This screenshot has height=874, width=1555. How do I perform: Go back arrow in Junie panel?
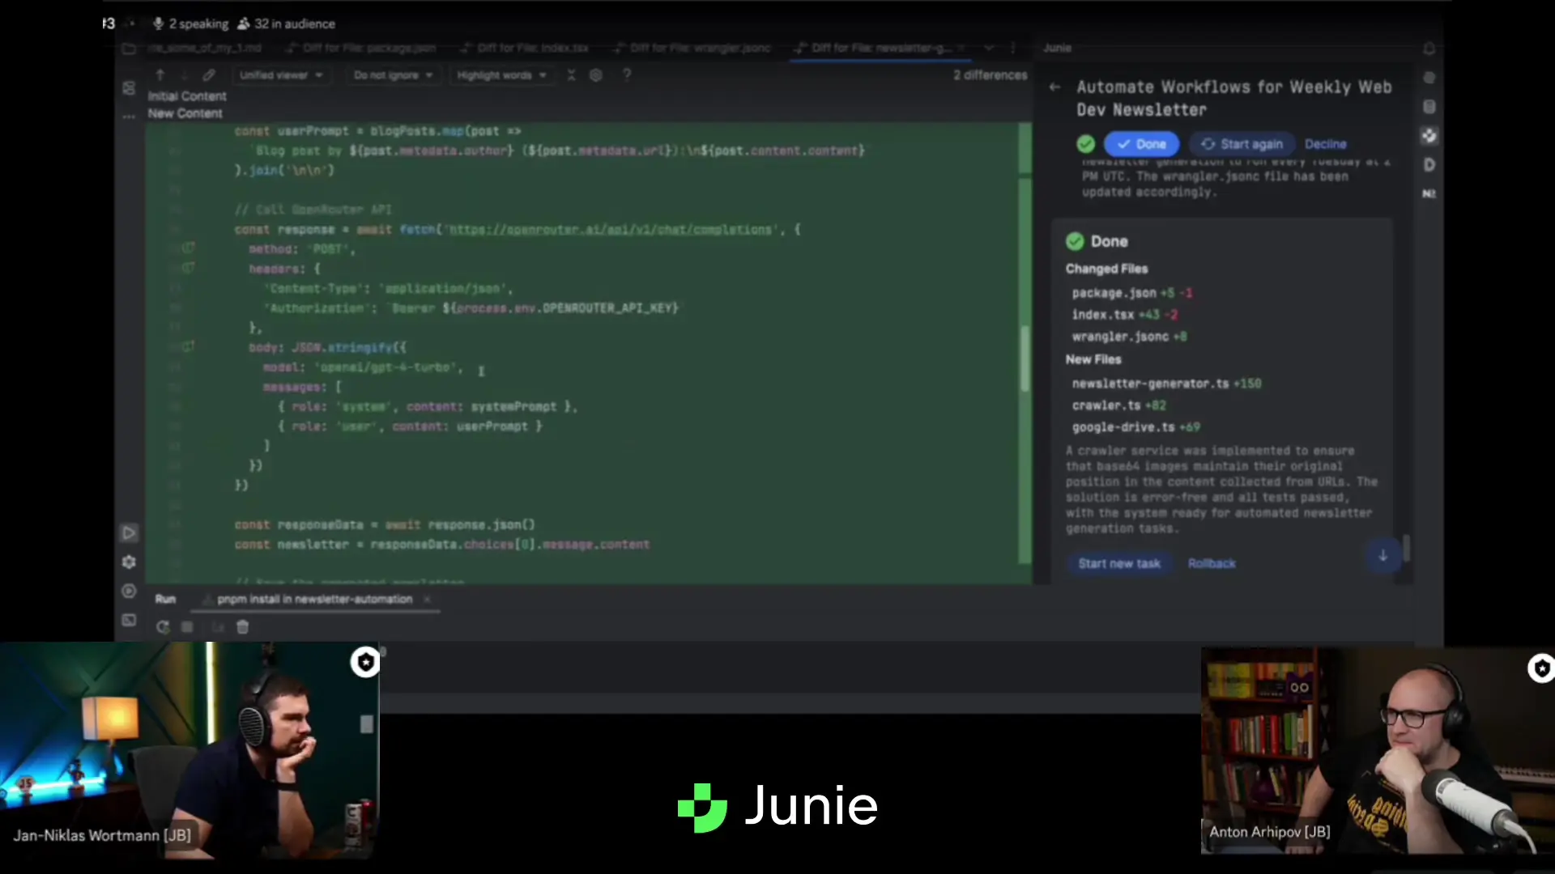tap(1054, 87)
